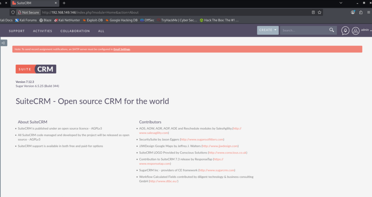Click the shield tracking protection icon
This screenshot has width=372, height=197.
pyautogui.click(x=13, y=12)
